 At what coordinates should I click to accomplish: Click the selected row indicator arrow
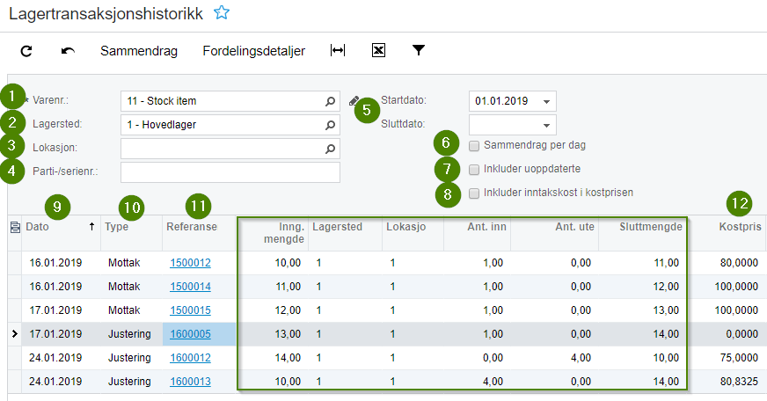coord(15,334)
